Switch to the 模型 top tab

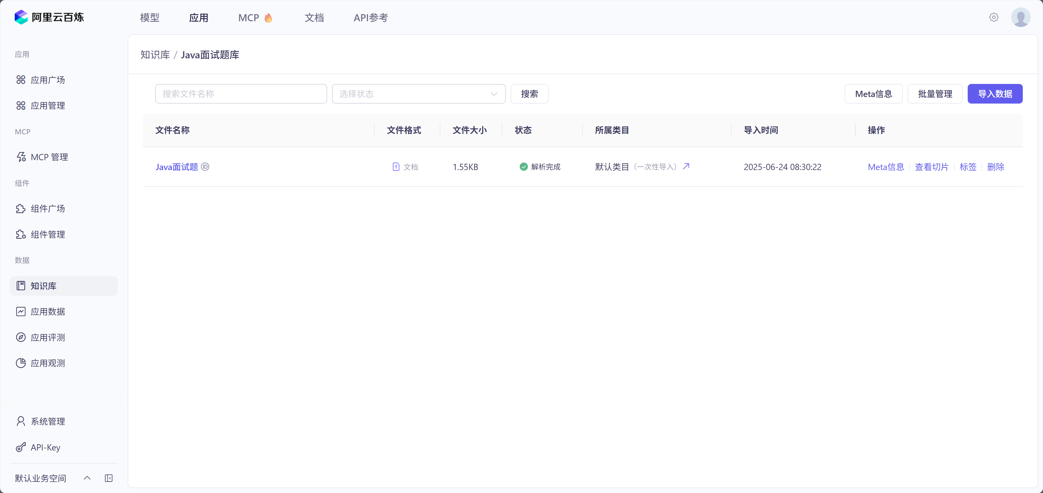pos(150,18)
